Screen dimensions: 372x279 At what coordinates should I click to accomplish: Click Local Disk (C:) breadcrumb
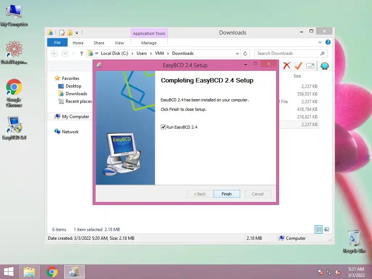click(x=114, y=53)
